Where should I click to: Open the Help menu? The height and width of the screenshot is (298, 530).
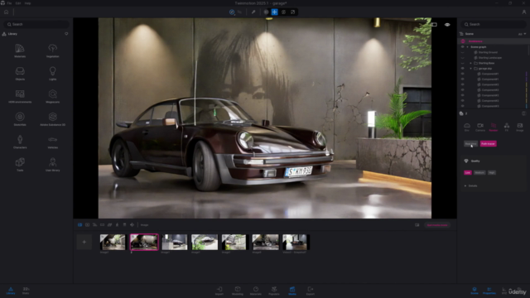(x=27, y=3)
